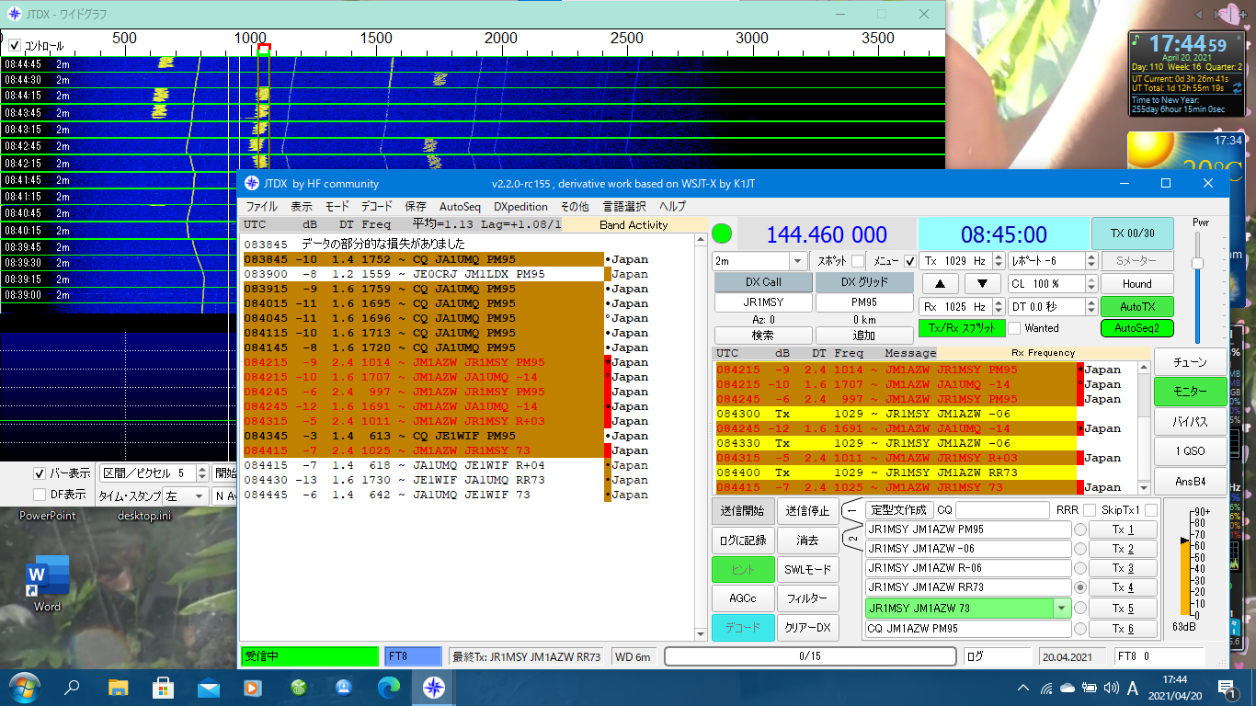Select radio button for Tx 5 message

coord(1080,608)
